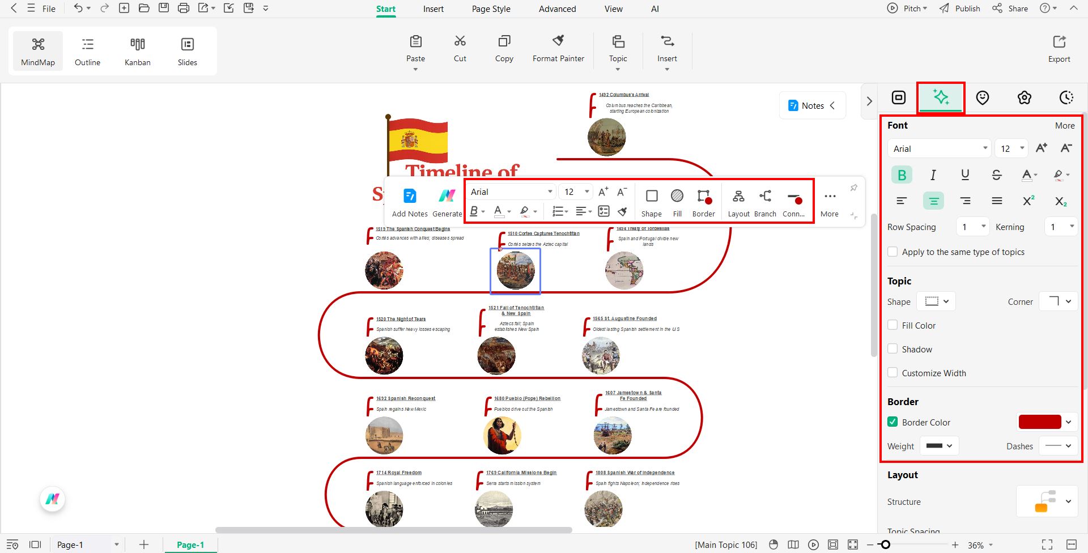Click the Redo arrow icon

[104, 8]
